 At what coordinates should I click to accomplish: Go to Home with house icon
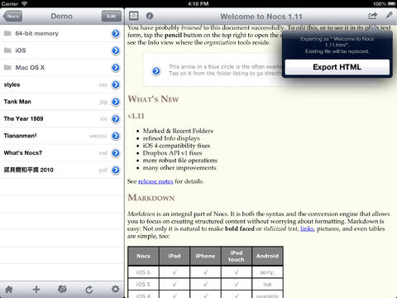pyautogui.click(x=9, y=290)
